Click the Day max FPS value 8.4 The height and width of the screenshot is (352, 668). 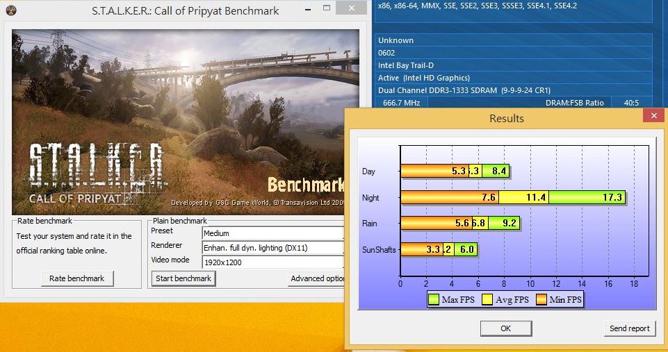pos(499,171)
